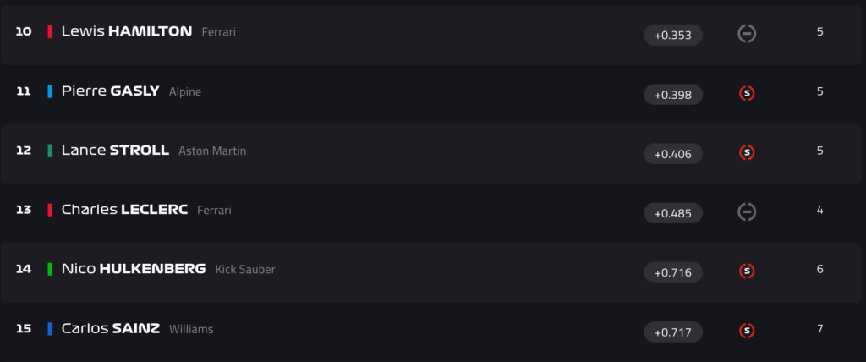The width and height of the screenshot is (866, 362).
Task: Click the soft tyre icon for Pierre Gasly
Action: coord(747,93)
